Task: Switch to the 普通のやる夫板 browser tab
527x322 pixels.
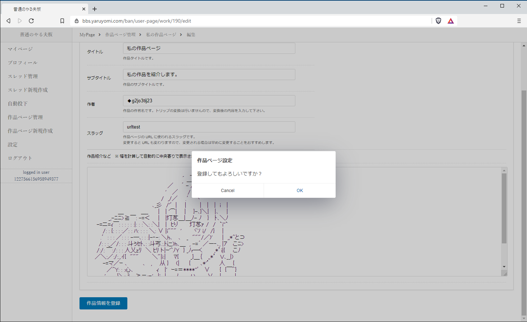Action: (43, 9)
